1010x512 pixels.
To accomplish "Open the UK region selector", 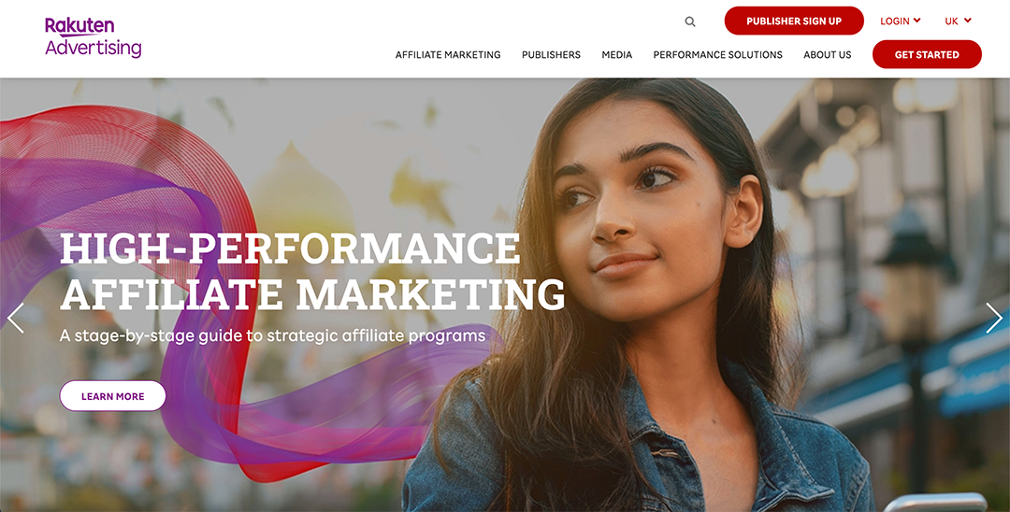I will tap(958, 21).
